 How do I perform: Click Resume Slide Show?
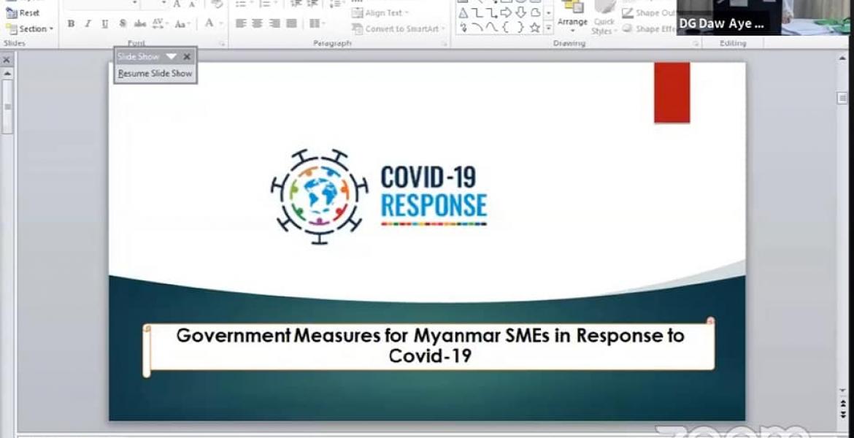[x=155, y=73]
